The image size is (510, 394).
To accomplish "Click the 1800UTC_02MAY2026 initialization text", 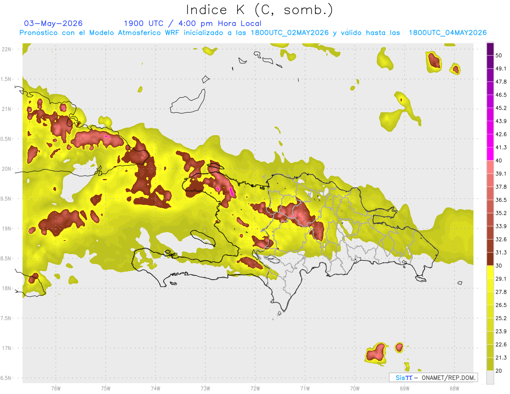I will point(290,33).
